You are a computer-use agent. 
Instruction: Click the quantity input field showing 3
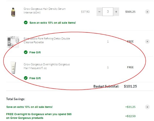(108, 12)
